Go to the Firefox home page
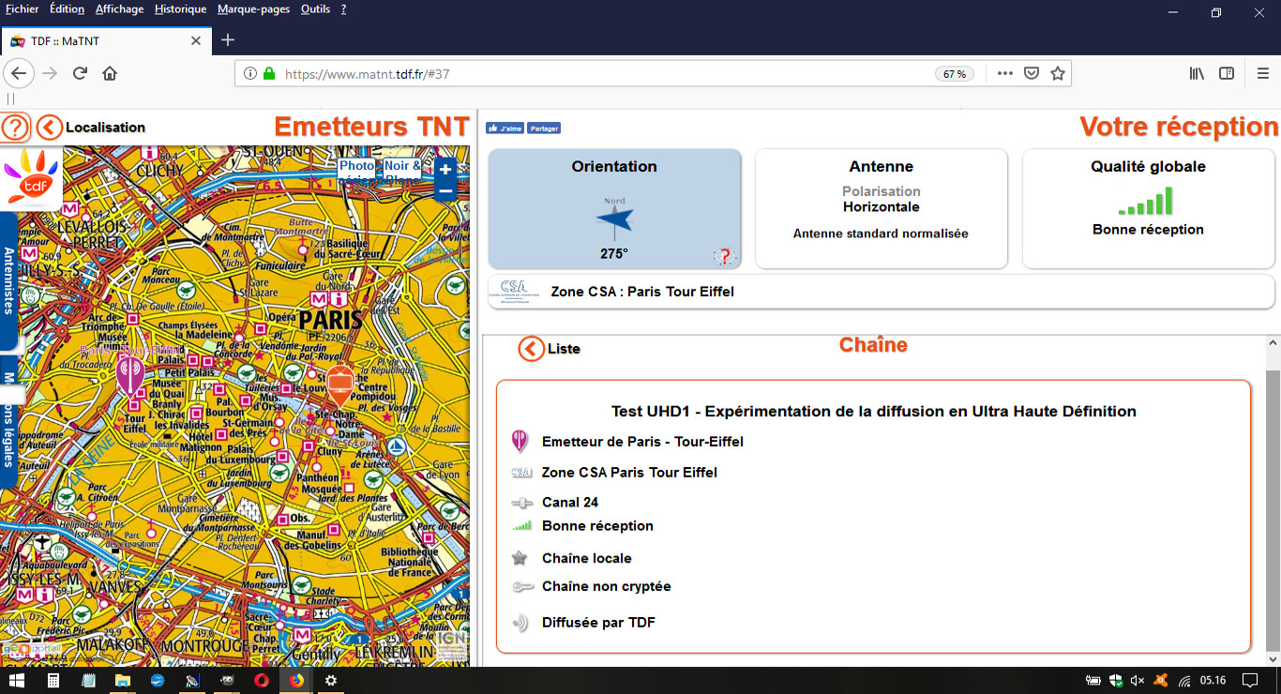1281x694 pixels. click(110, 73)
